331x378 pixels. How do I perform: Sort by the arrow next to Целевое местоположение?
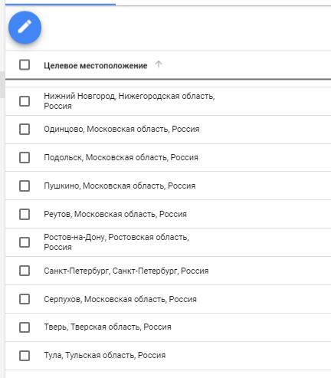[159, 64]
